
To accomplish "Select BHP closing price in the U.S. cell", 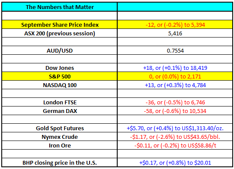I will 60,163.
